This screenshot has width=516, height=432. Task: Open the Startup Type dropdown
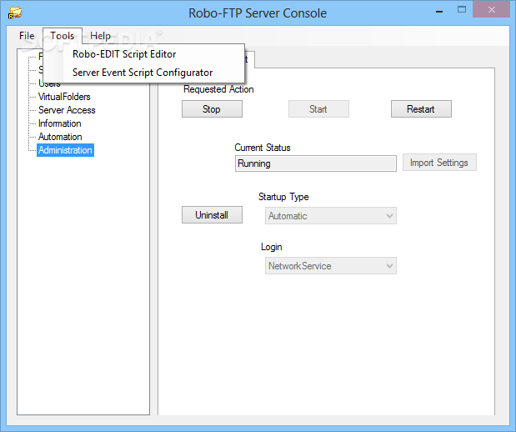click(331, 216)
